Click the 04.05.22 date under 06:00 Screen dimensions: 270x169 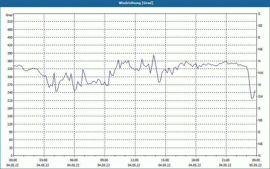(x=73, y=165)
